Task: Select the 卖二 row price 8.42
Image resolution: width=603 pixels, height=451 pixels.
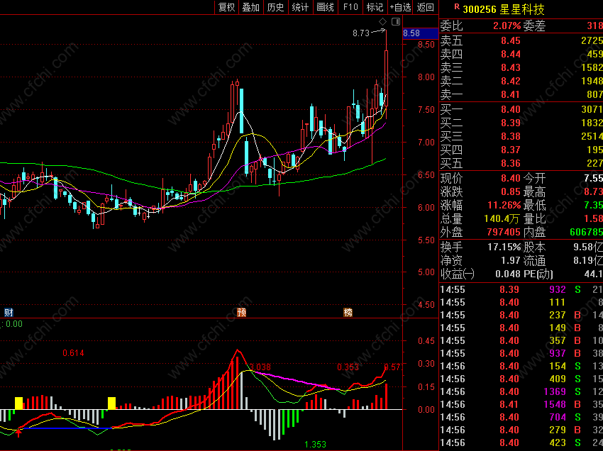Action: pos(511,81)
